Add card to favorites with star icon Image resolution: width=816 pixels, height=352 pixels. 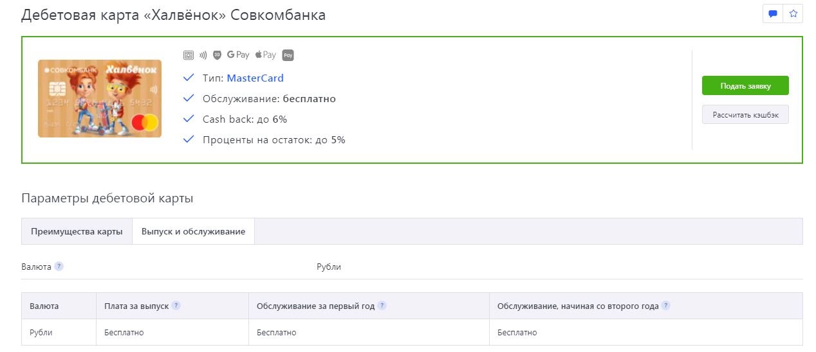click(793, 13)
